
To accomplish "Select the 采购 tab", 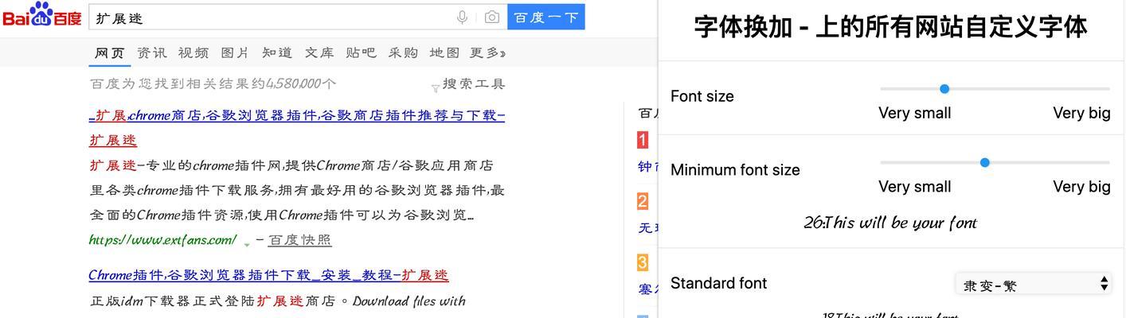I will tap(403, 52).
